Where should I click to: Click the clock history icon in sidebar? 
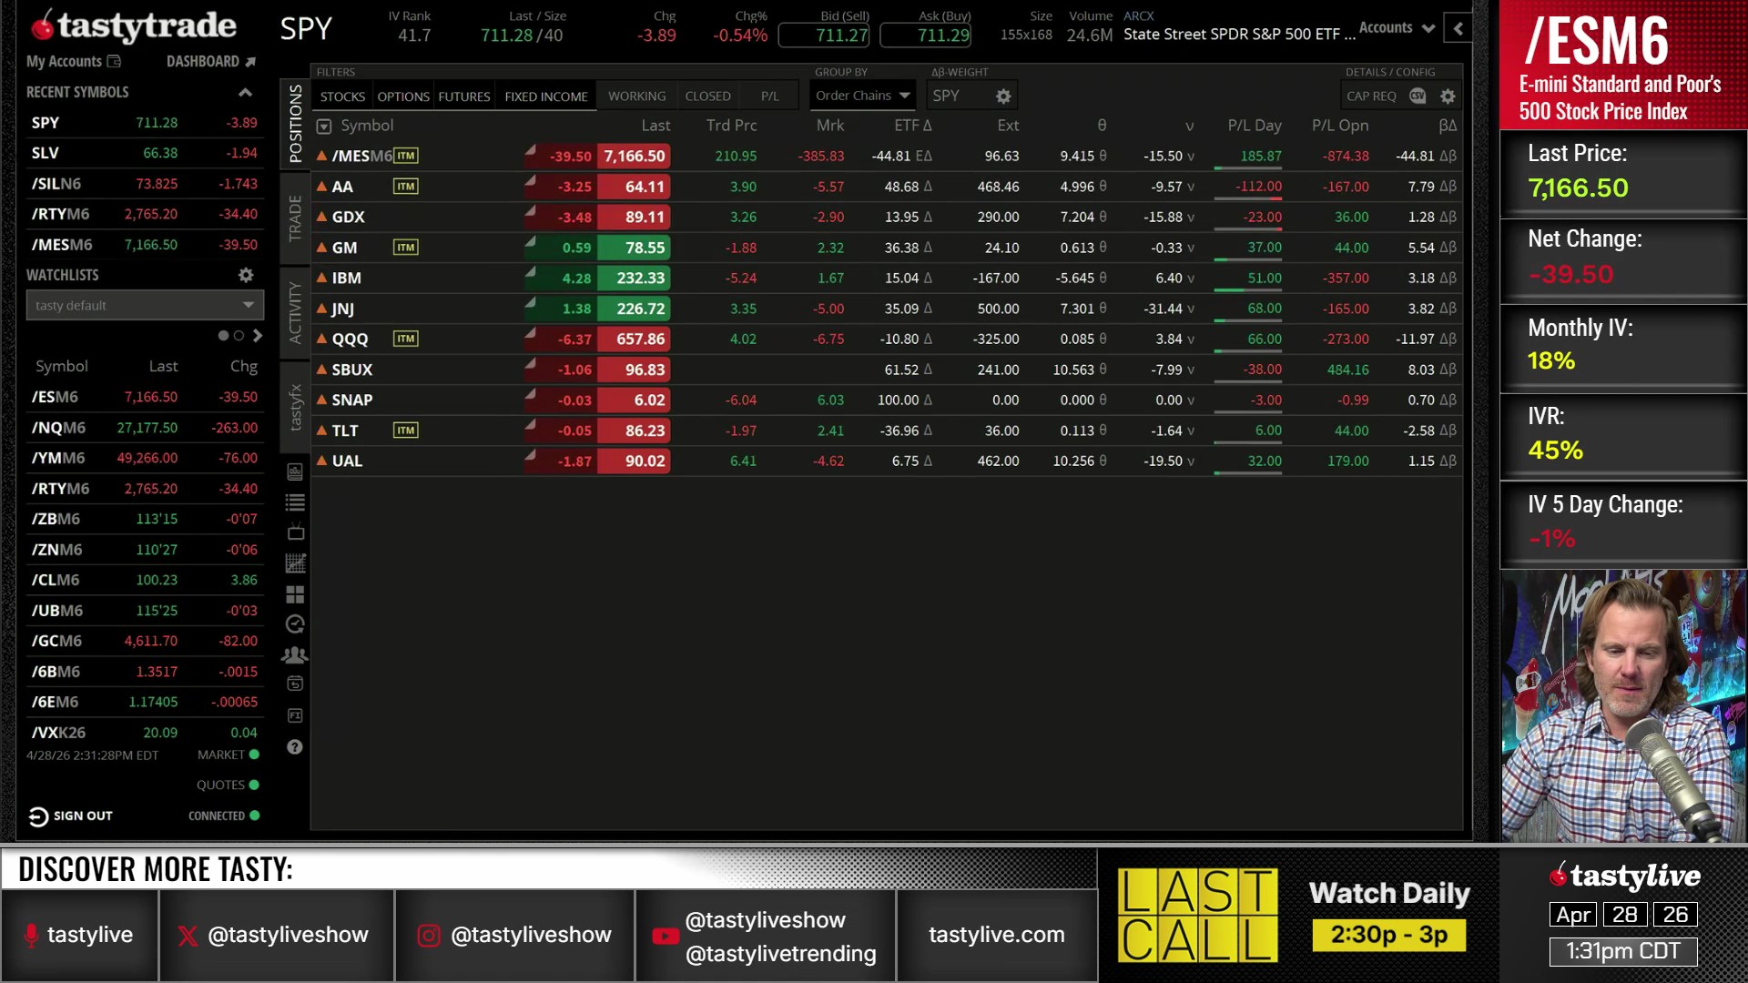[295, 624]
